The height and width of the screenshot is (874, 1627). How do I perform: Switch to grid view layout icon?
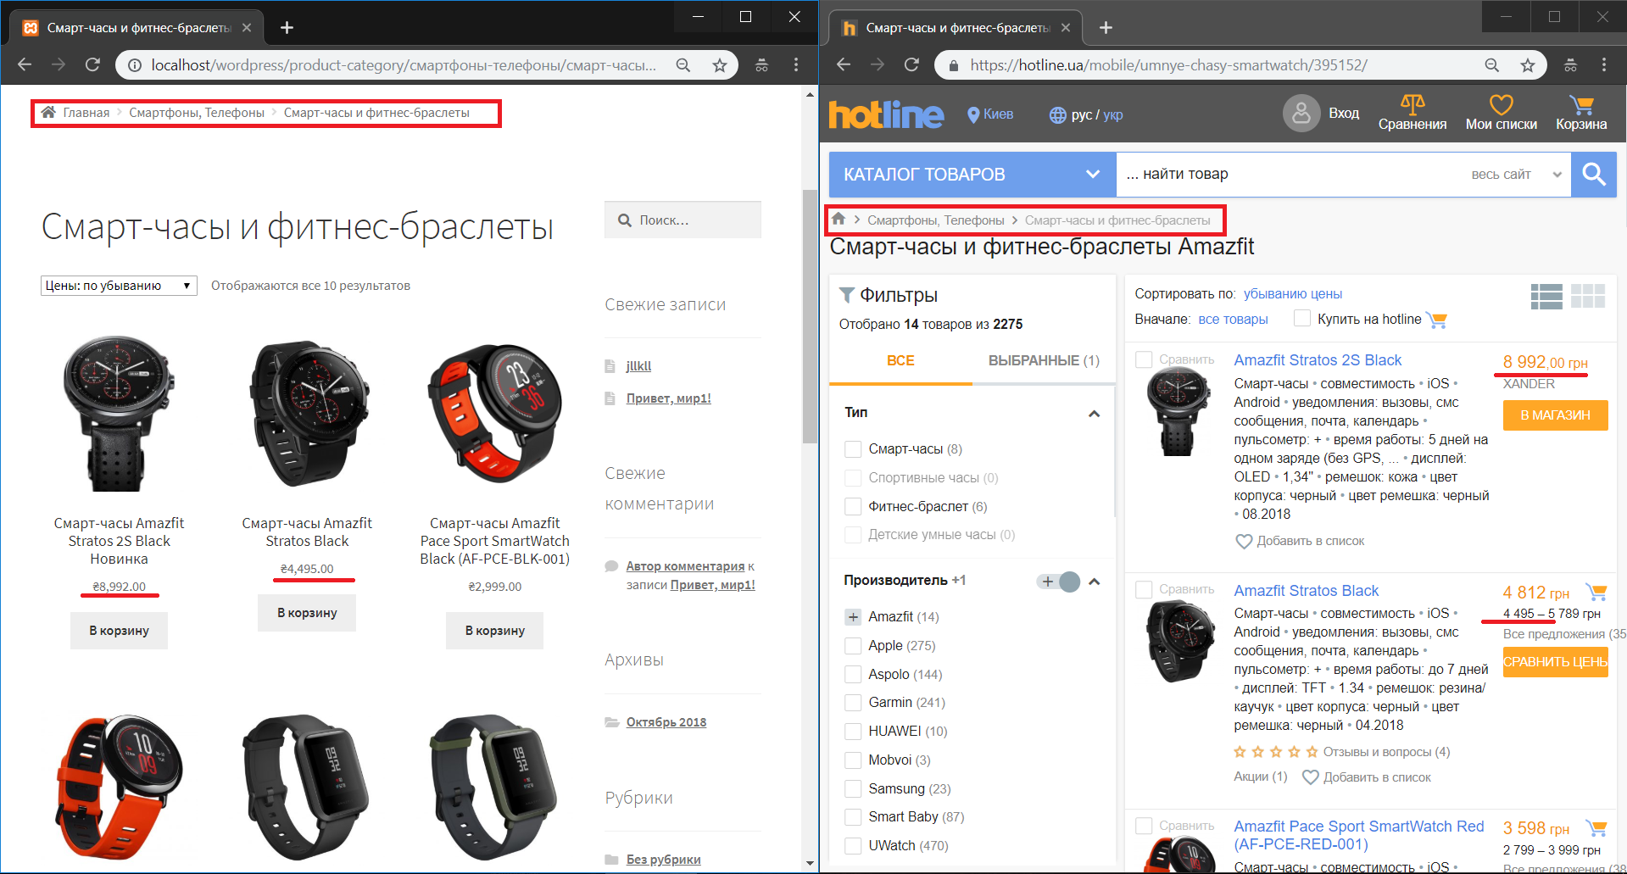point(1588,296)
